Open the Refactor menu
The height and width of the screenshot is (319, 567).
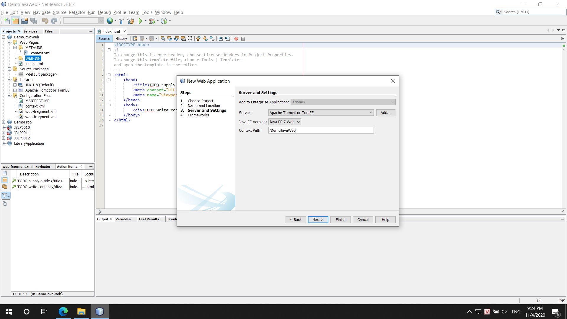[77, 12]
